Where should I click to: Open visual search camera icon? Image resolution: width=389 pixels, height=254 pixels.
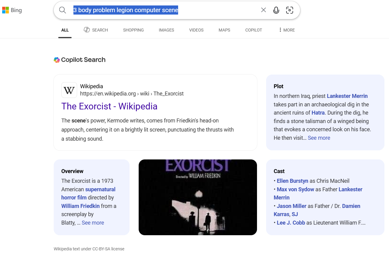(290, 10)
